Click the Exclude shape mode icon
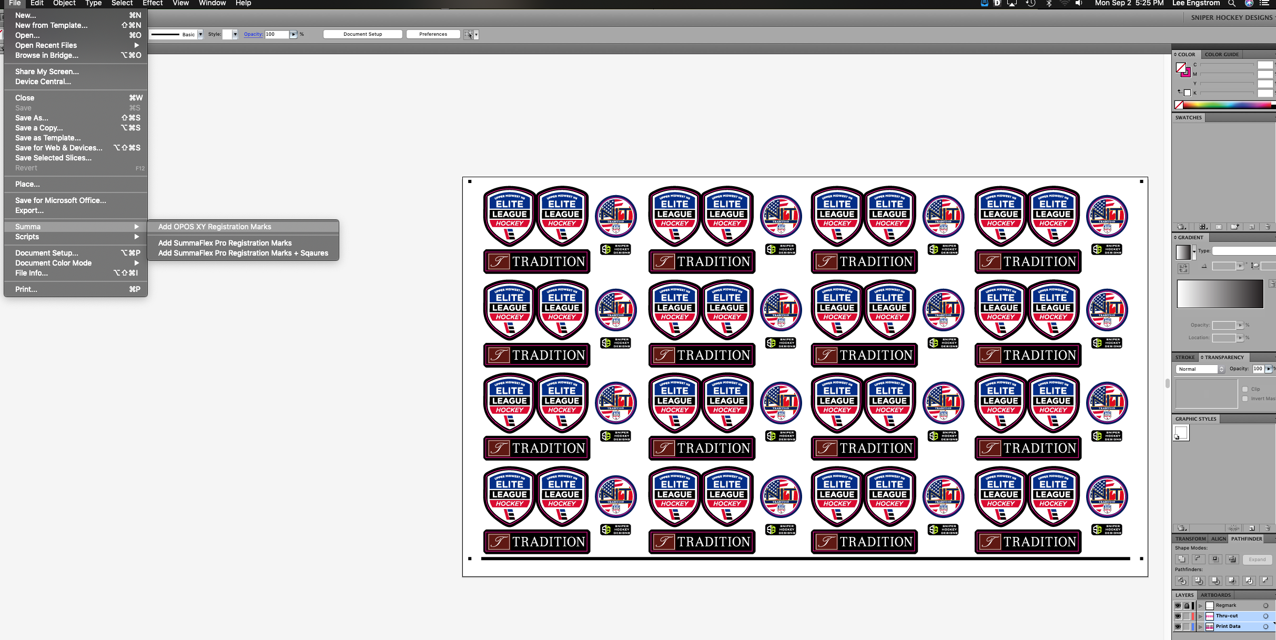The width and height of the screenshot is (1276, 640). 1232,559
